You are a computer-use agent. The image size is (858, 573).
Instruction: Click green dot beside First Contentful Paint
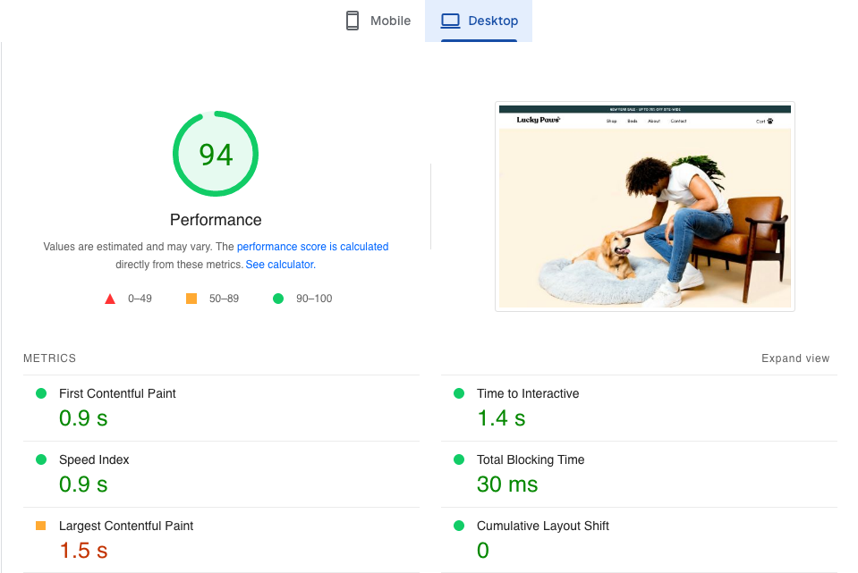pyautogui.click(x=40, y=393)
